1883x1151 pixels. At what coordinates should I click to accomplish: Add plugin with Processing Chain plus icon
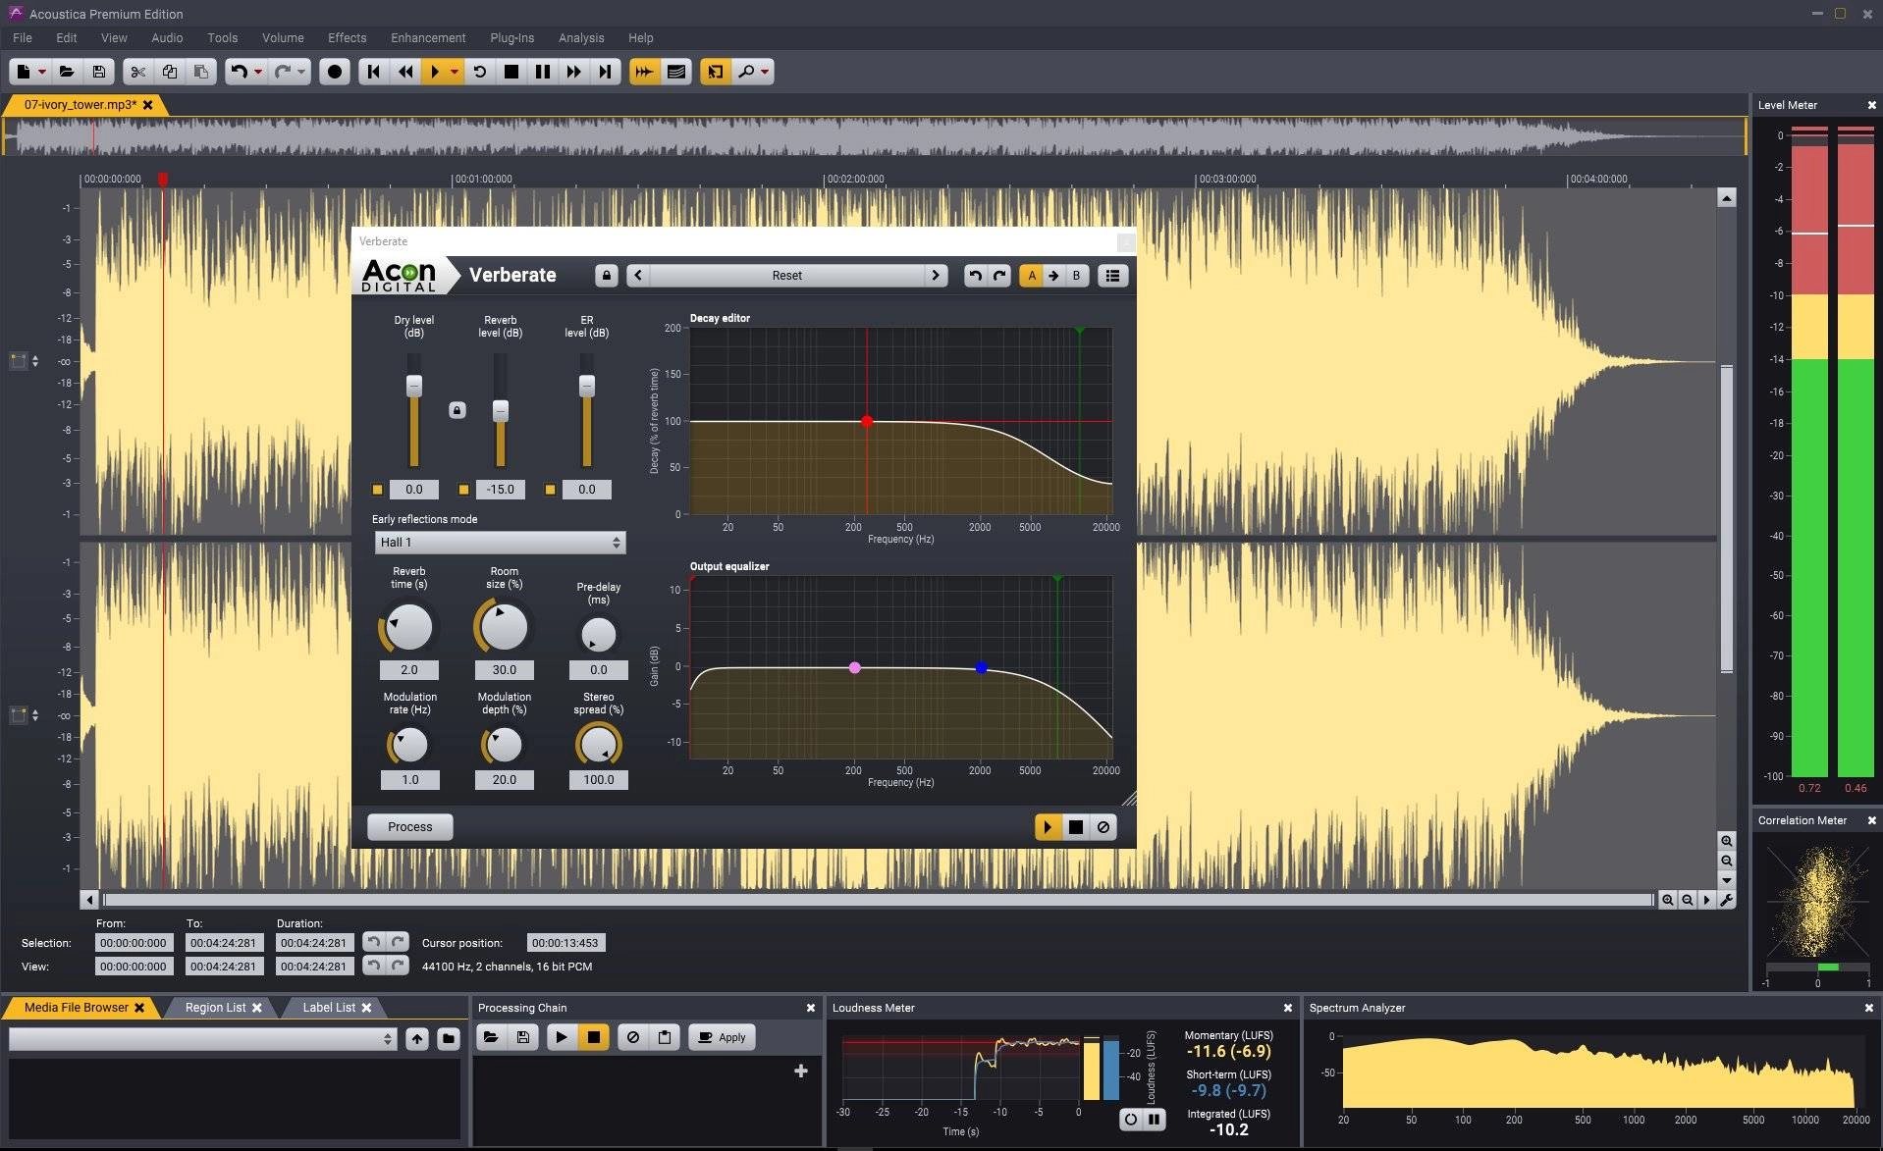tap(801, 1071)
